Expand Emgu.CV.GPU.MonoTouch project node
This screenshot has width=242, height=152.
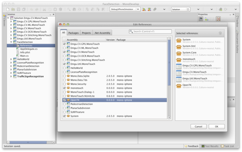pyautogui.click(x=11, y=21)
